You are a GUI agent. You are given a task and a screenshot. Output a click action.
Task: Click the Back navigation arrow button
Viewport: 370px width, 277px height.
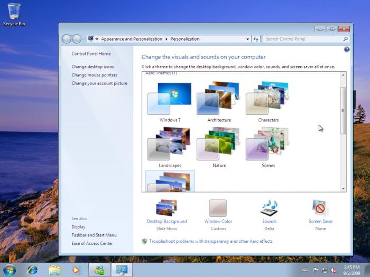66,39
